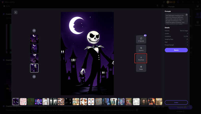Open the white t-shirt model thumbnail
The image size is (201, 114).
click(46, 102)
